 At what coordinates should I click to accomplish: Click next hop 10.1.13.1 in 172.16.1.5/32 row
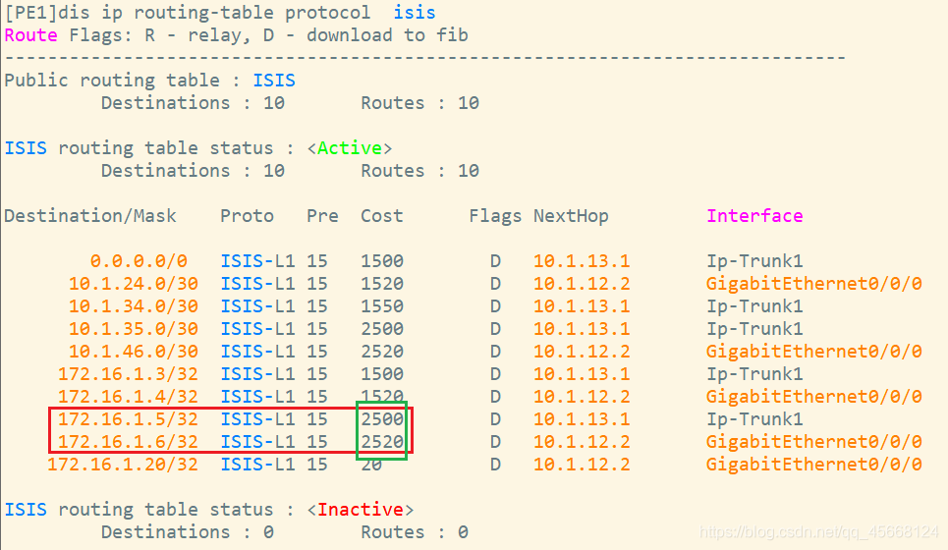pos(582,418)
